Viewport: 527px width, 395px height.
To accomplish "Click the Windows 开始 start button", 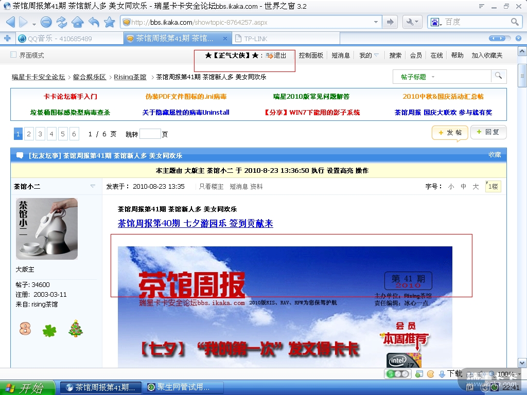I will [28, 388].
